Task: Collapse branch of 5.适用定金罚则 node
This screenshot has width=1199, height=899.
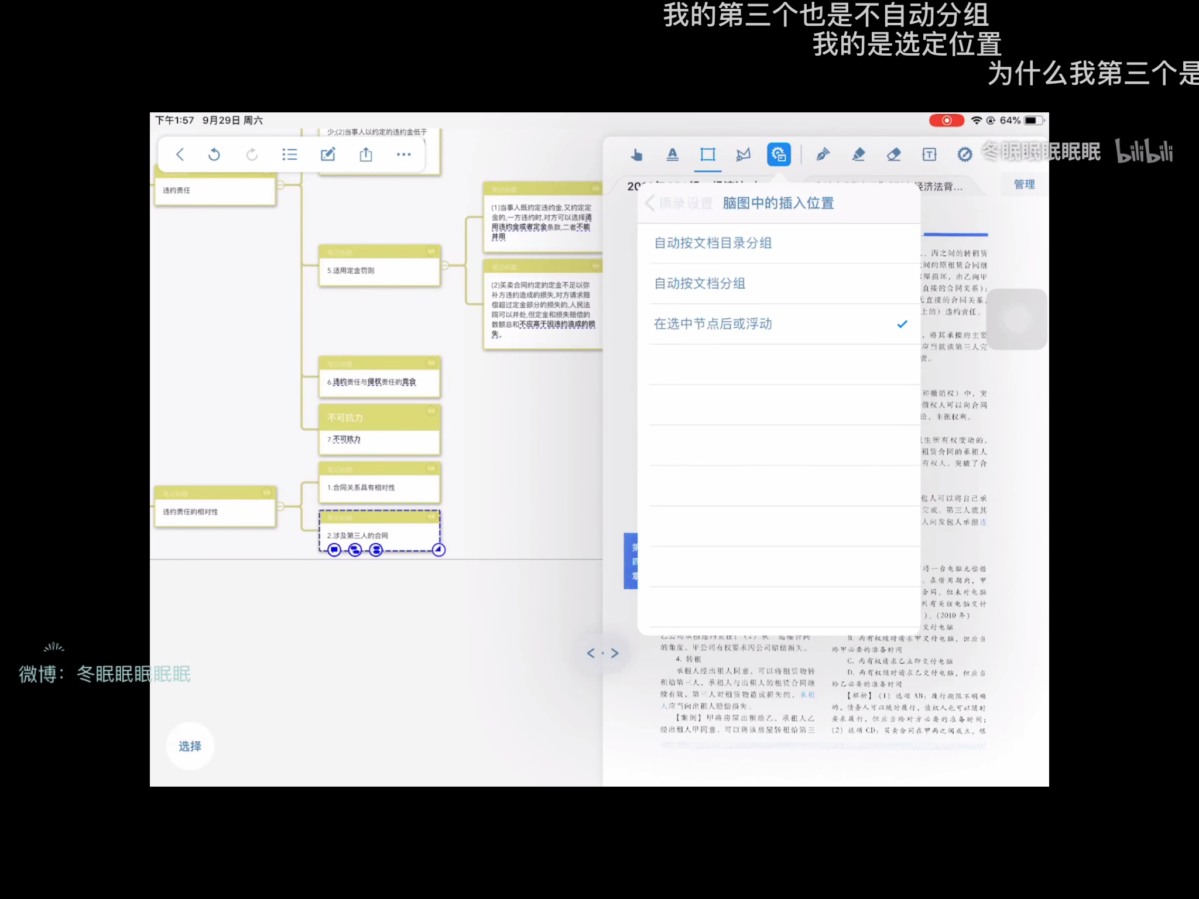Action: coord(445,265)
